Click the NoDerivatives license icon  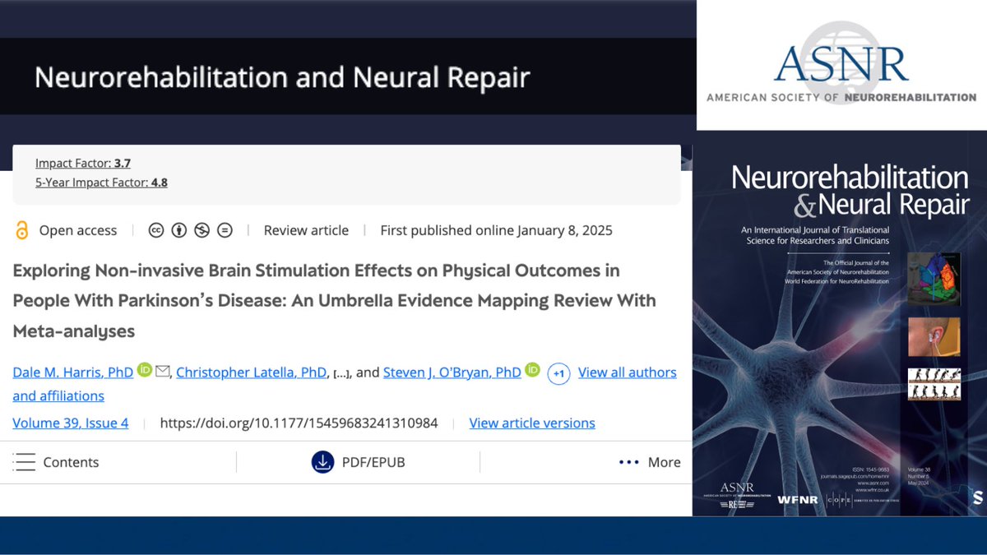[x=224, y=230]
